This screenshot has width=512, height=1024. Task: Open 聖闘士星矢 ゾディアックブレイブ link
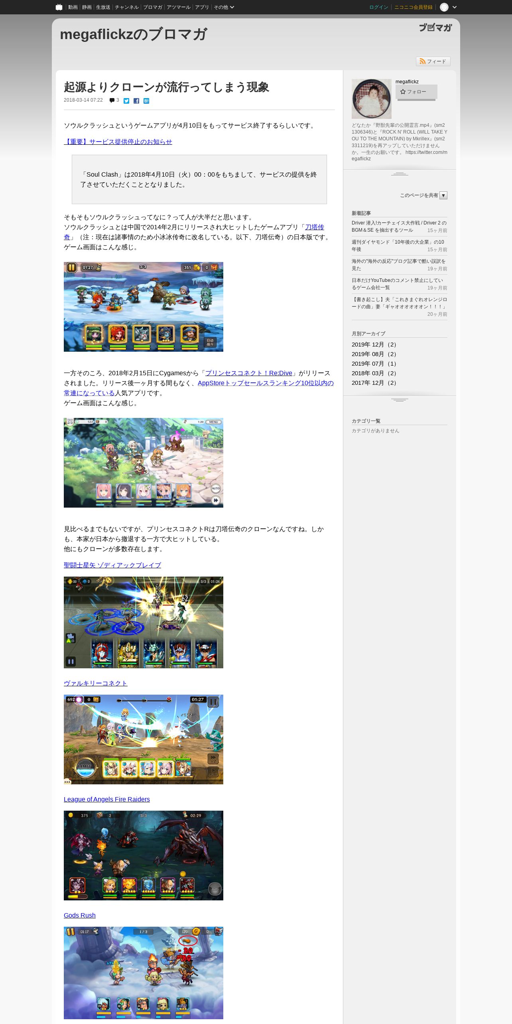[112, 565]
